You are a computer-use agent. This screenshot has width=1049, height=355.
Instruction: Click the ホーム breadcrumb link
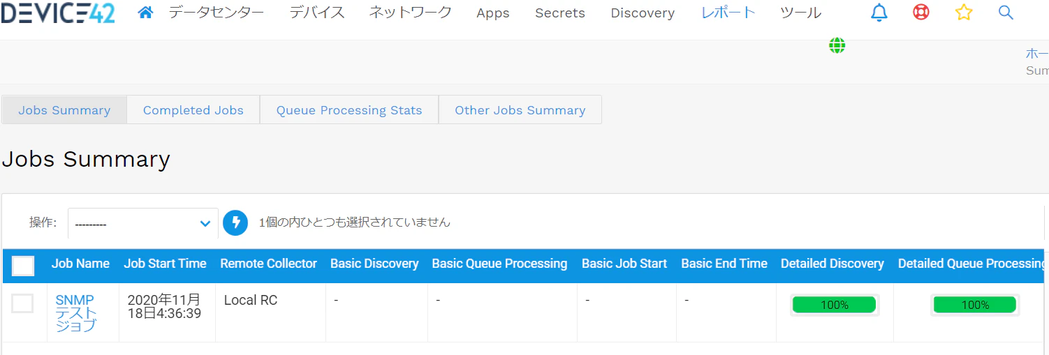tap(1037, 54)
